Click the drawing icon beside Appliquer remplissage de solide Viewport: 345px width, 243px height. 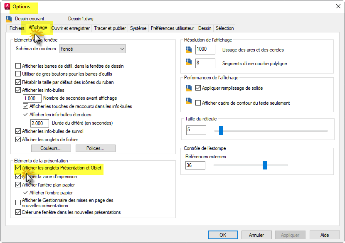(190, 88)
